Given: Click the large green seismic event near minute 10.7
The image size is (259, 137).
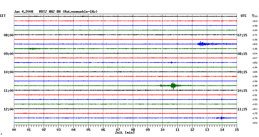Looking at the screenshot, I should (173, 85).
